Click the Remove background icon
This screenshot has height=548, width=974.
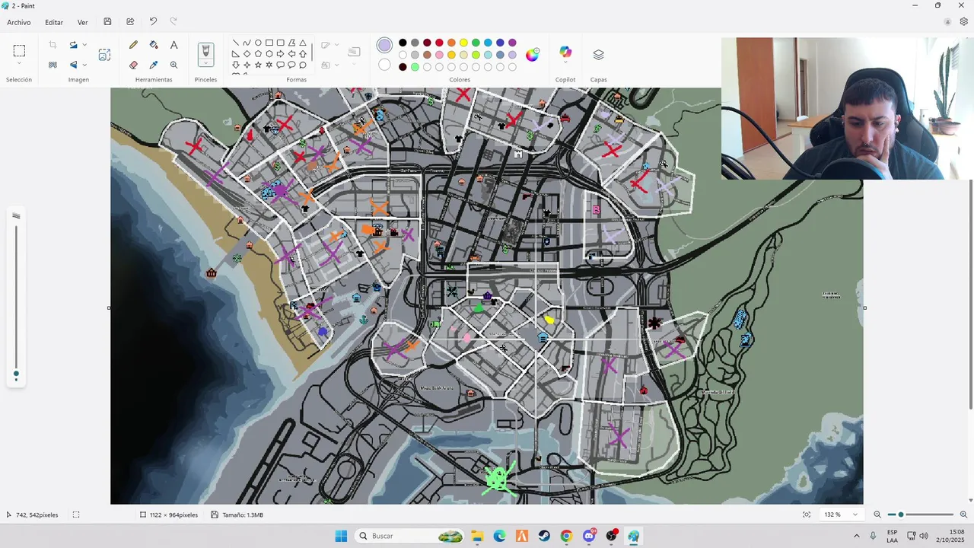click(53, 65)
